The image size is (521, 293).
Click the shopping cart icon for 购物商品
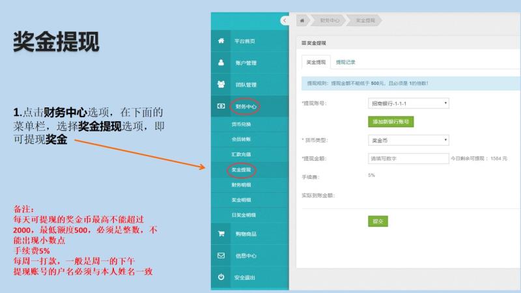point(221,234)
